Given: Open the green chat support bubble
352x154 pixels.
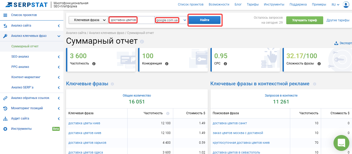Looking at the screenshot, I should [341, 143].
